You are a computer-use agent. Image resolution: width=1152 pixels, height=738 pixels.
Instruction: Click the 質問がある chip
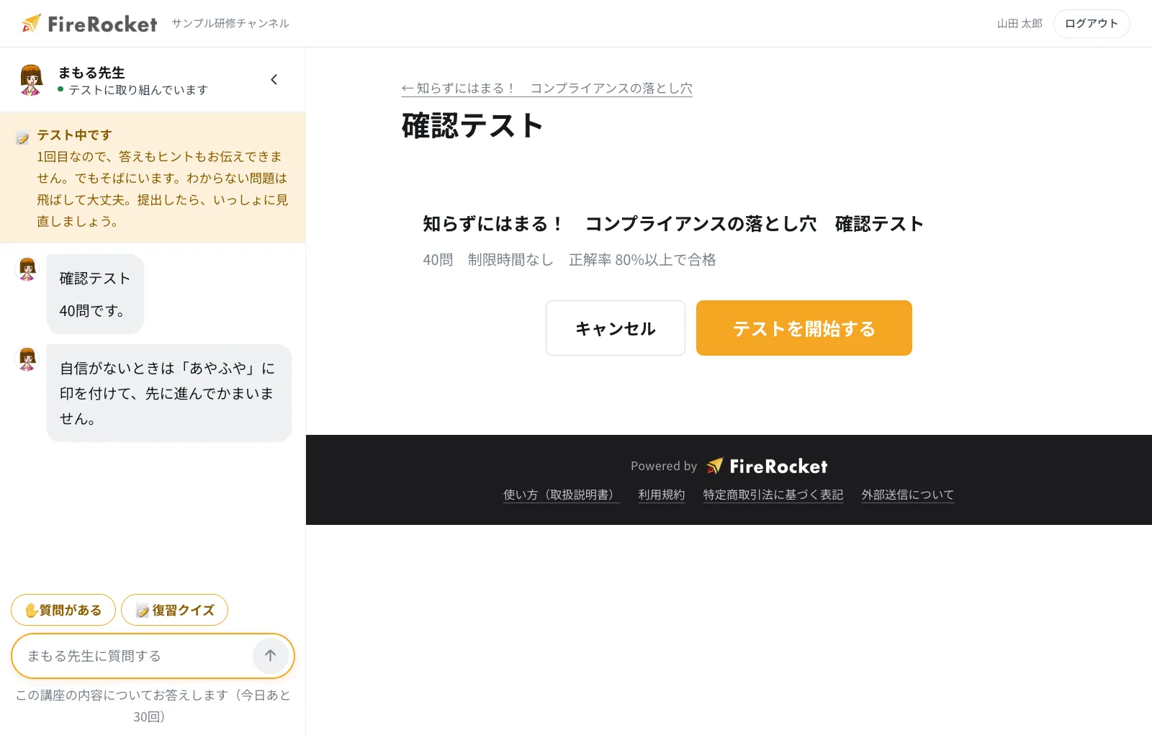click(x=63, y=610)
